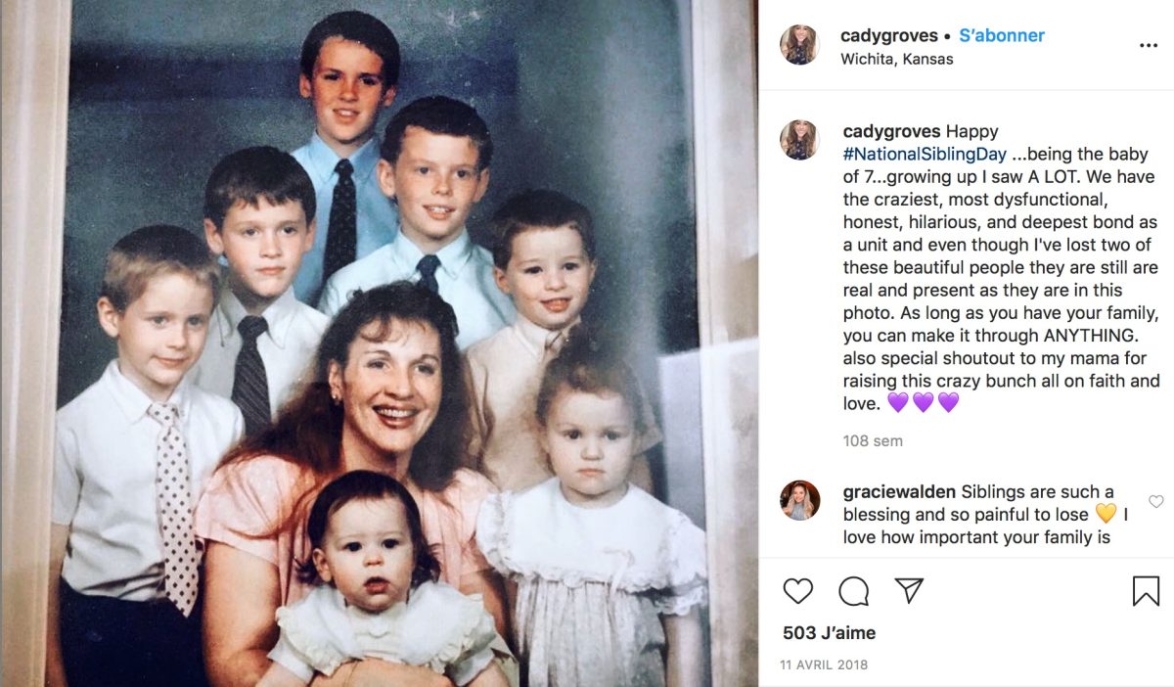Share the post with the paper plane icon
Viewport: 1174px width, 687px height.
pyautogui.click(x=909, y=590)
